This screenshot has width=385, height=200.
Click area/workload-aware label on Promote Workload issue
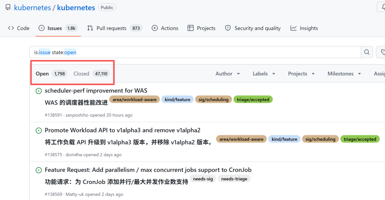241,139
